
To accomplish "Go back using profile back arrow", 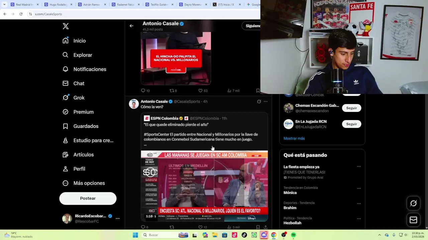I will tap(131, 26).
